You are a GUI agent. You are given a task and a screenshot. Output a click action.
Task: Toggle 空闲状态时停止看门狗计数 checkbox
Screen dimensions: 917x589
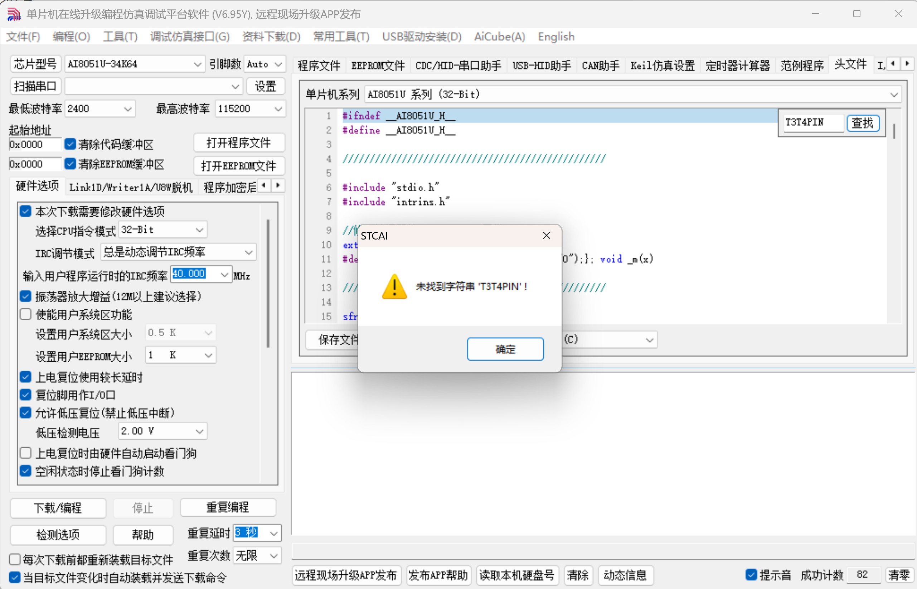[x=26, y=471]
